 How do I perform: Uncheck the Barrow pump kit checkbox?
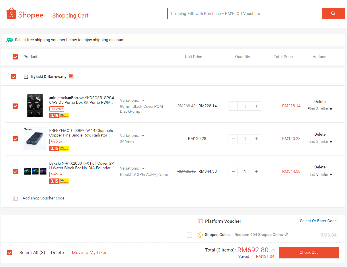click(x=15, y=106)
